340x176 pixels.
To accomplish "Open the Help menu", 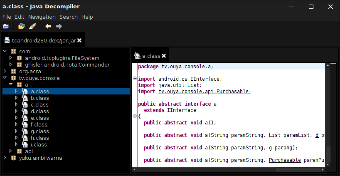I will pos(87,17).
